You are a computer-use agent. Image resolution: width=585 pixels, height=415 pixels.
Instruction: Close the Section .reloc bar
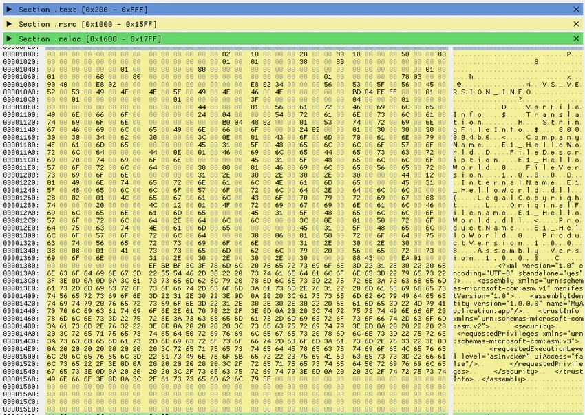click(x=576, y=39)
